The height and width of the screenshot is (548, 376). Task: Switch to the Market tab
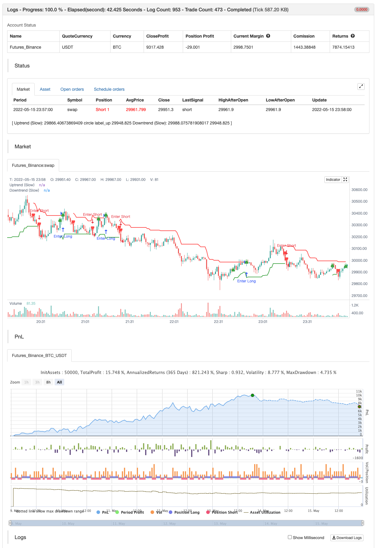(x=23, y=89)
